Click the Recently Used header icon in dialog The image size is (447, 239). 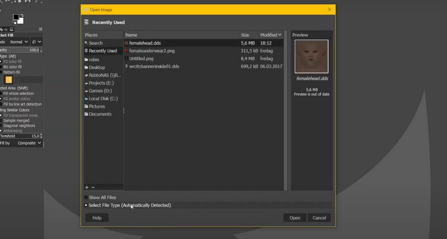pyautogui.click(x=87, y=22)
